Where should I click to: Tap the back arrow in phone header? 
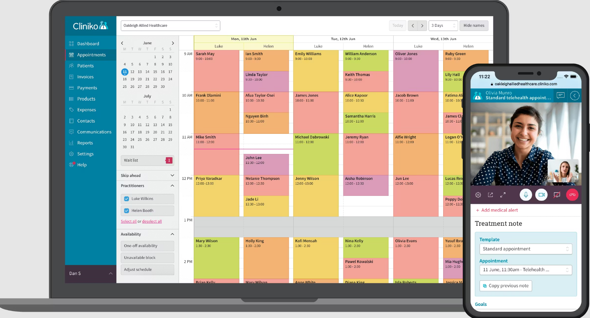[x=575, y=95]
